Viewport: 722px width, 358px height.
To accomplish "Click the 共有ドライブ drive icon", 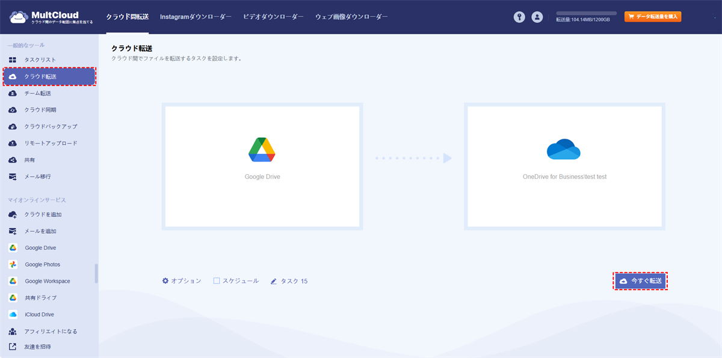I will click(x=13, y=298).
